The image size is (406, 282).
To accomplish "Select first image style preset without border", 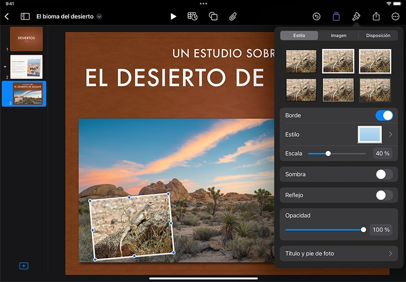I will (301, 61).
